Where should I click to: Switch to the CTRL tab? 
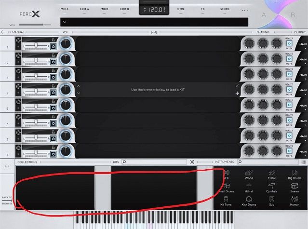point(181,9)
